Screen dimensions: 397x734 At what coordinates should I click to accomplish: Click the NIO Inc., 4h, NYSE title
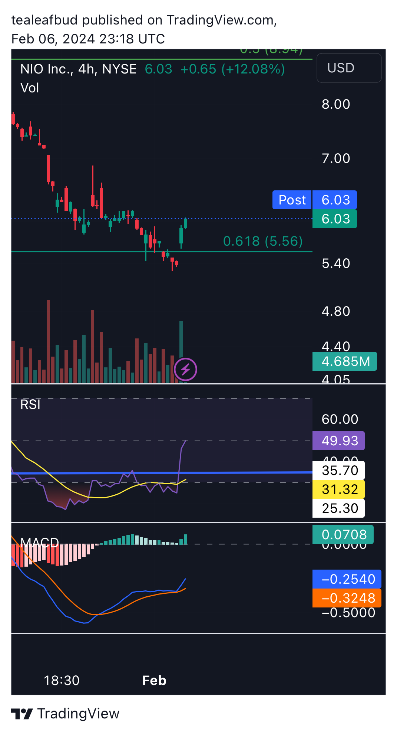click(x=79, y=69)
